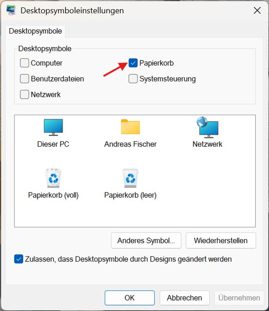Screen dimensions: 269x311
Task: Enable the Benutzerdateien checkbox
Action: click(24, 79)
